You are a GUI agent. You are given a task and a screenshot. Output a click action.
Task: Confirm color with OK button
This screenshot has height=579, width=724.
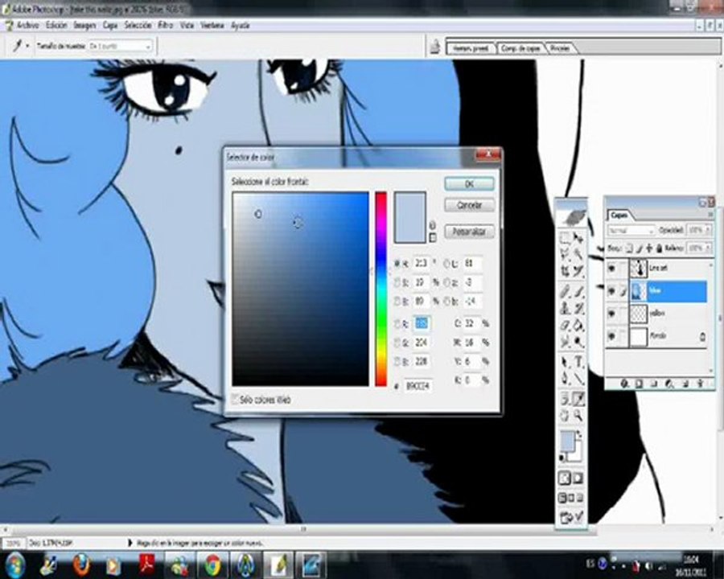point(469,184)
